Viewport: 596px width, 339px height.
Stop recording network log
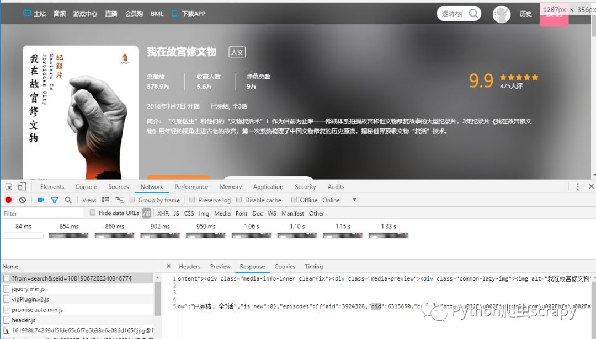pos(8,200)
